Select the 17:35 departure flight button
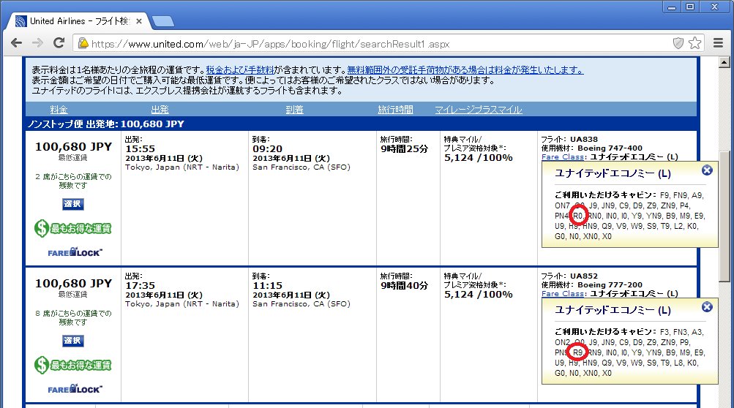 [x=72, y=341]
